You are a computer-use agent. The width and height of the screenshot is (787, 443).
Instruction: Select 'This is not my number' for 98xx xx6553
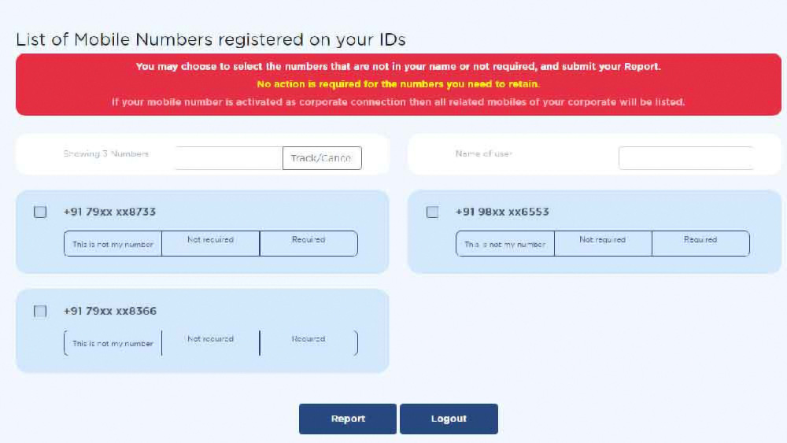504,244
